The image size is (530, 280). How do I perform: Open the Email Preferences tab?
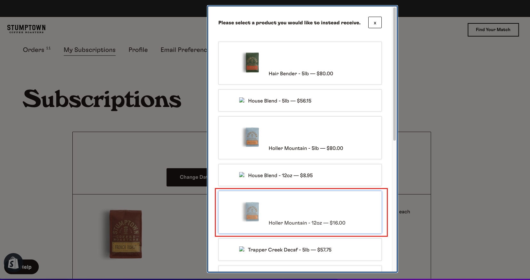[x=184, y=50]
